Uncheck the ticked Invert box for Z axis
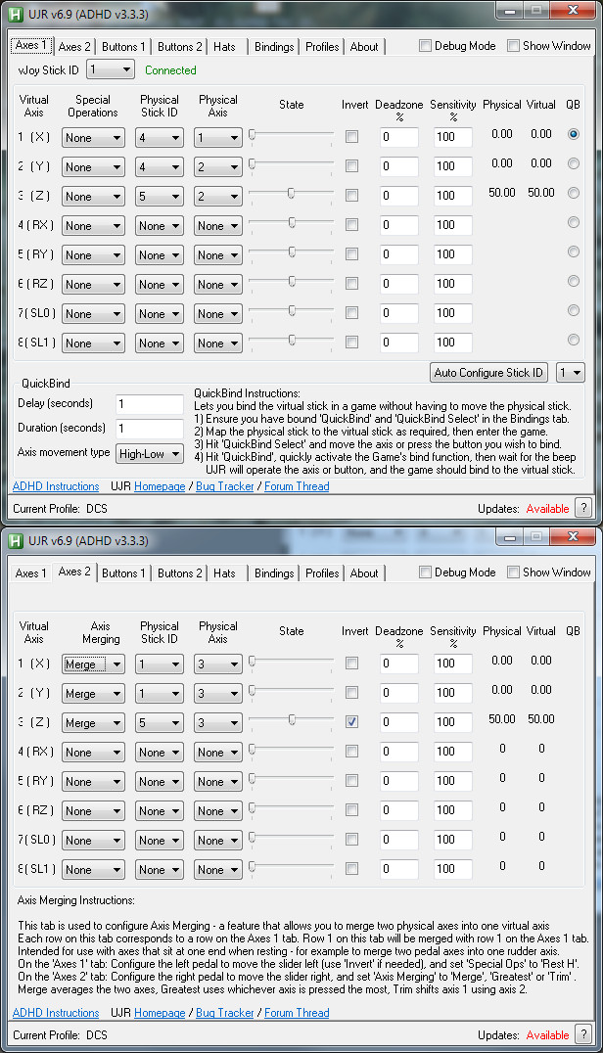The height and width of the screenshot is (1053, 603). tap(351, 722)
